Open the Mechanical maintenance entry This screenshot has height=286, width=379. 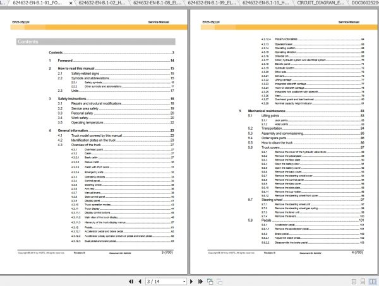[302, 111]
